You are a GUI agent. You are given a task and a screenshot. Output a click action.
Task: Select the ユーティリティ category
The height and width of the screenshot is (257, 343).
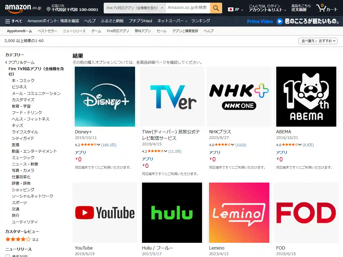pyautogui.click(x=25, y=222)
